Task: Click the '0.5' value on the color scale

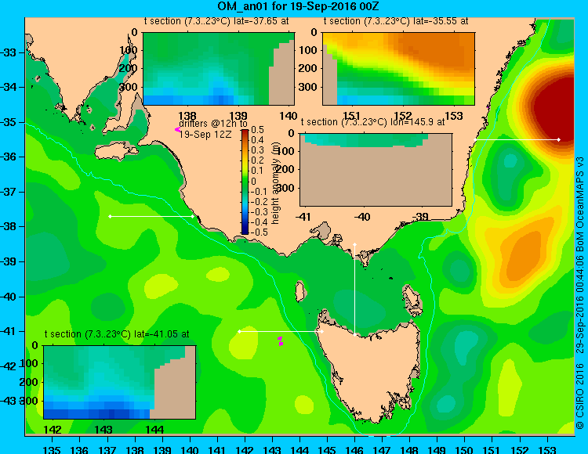Action: [258, 130]
